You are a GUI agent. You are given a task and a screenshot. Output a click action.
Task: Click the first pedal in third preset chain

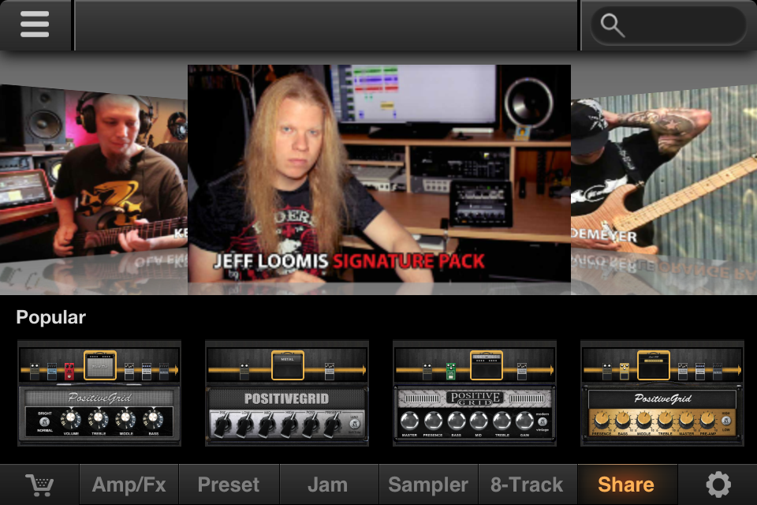click(427, 371)
